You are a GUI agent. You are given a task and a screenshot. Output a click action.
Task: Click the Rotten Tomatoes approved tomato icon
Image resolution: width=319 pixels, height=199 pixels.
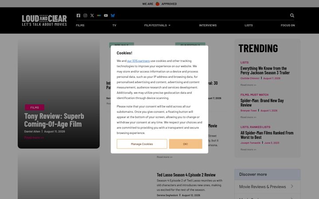click(x=157, y=4)
